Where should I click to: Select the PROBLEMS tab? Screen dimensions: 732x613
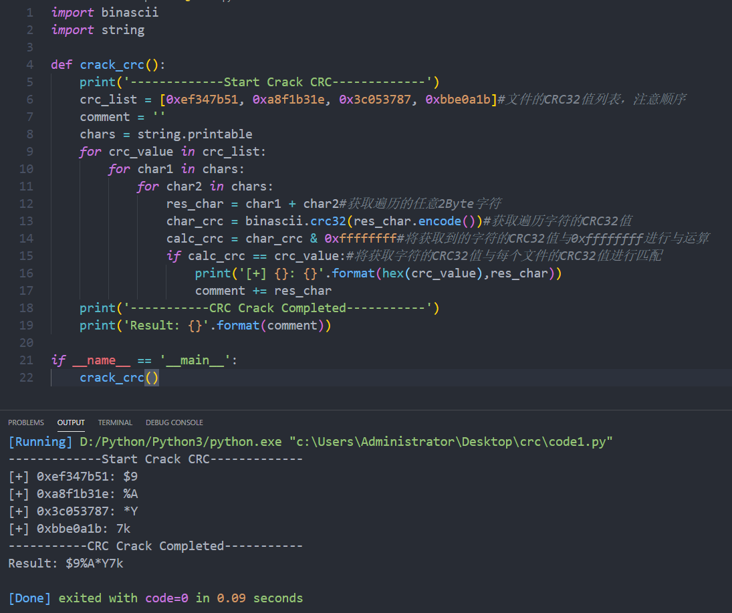(26, 422)
